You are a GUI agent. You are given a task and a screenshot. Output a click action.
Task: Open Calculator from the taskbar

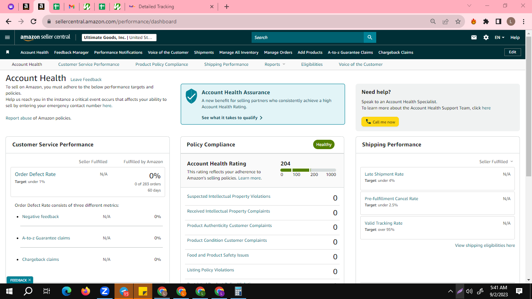click(x=238, y=291)
